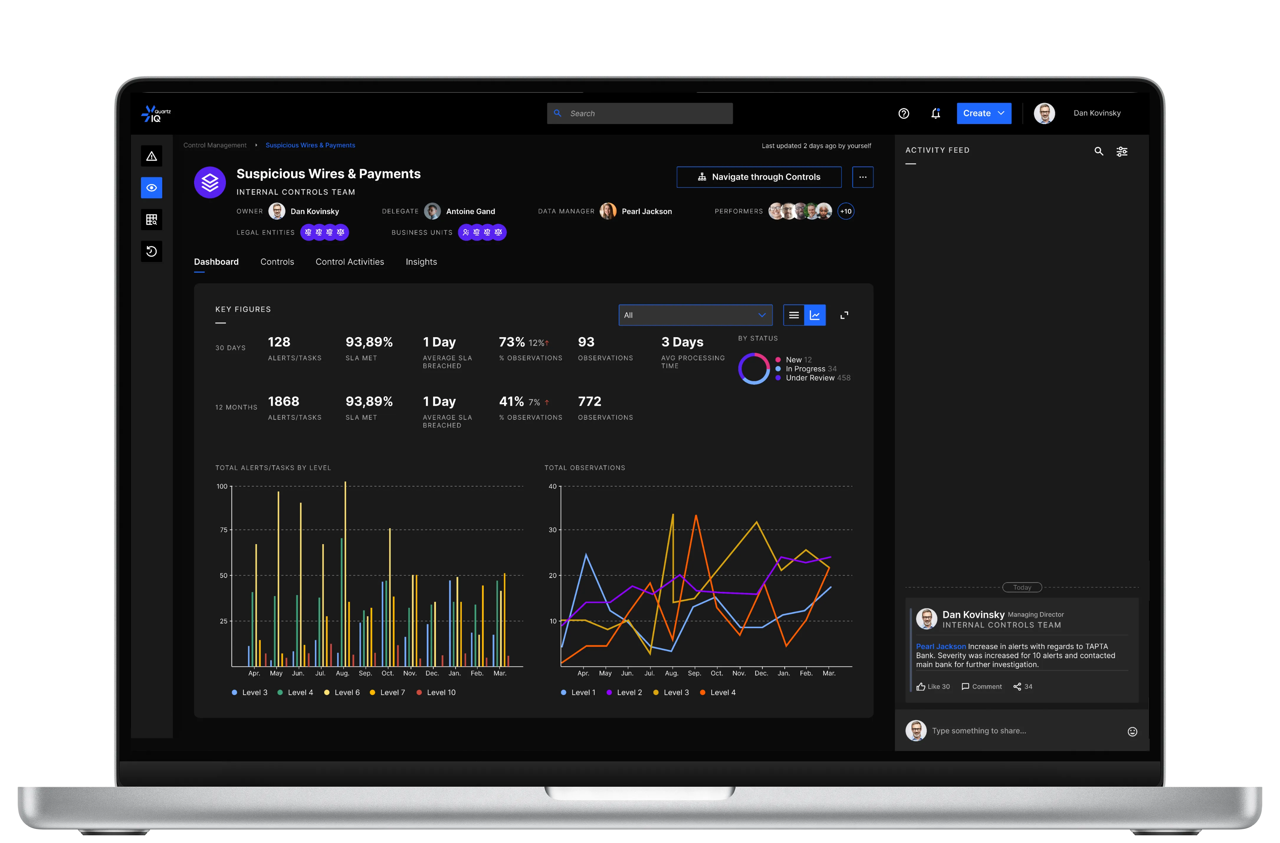
Task: Open the history sidebar icon
Action: tap(152, 251)
